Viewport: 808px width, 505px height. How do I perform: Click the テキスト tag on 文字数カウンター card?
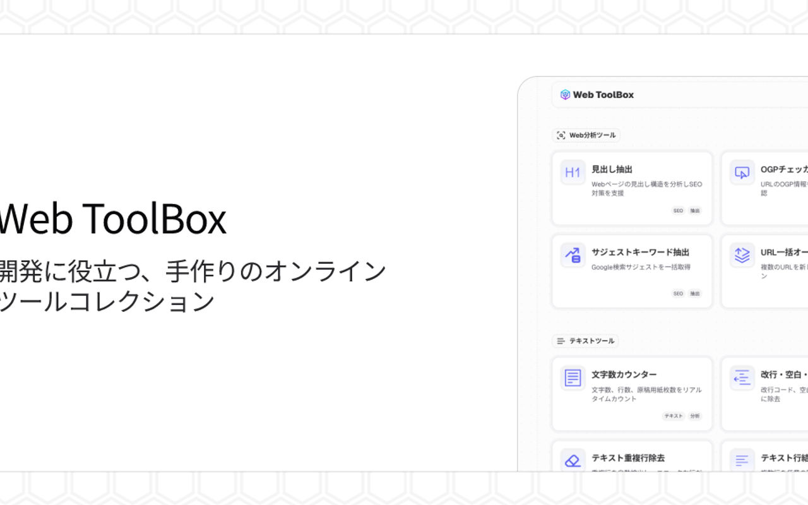pyautogui.click(x=673, y=416)
